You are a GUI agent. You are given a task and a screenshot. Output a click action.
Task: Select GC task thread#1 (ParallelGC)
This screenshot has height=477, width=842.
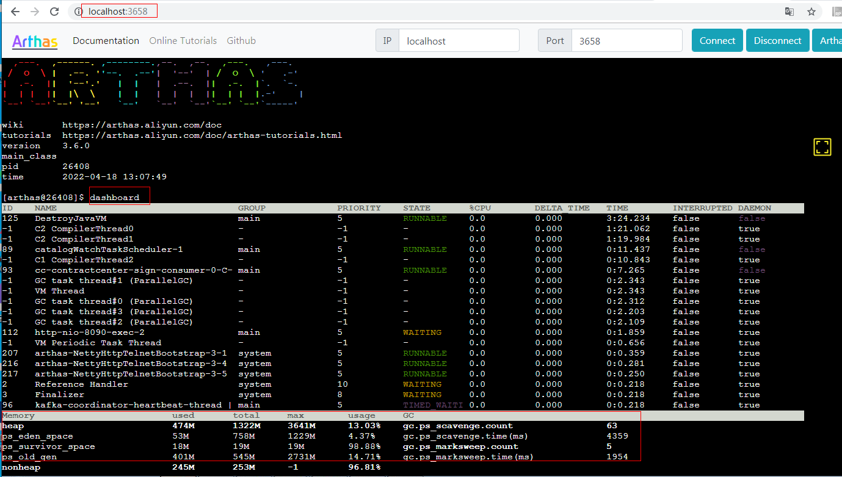tap(114, 281)
